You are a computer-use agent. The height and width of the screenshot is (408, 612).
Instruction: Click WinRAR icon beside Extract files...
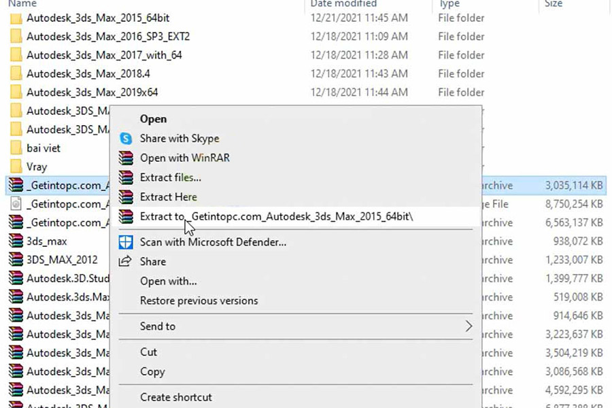point(126,177)
